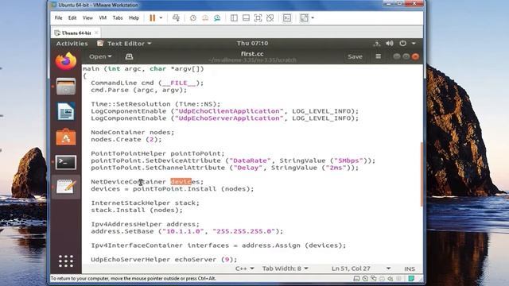509x286 pixels.
Task: Open the dropdown arrow beside stretch guest icon
Action: click(x=313, y=17)
